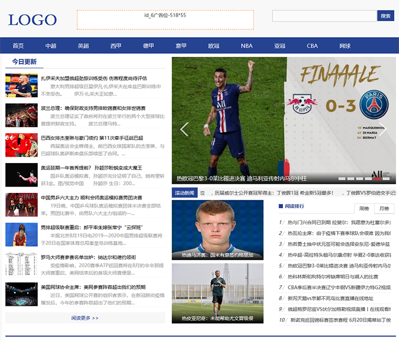
Task: Click the 搜索 search button
Action: tap(386, 16)
